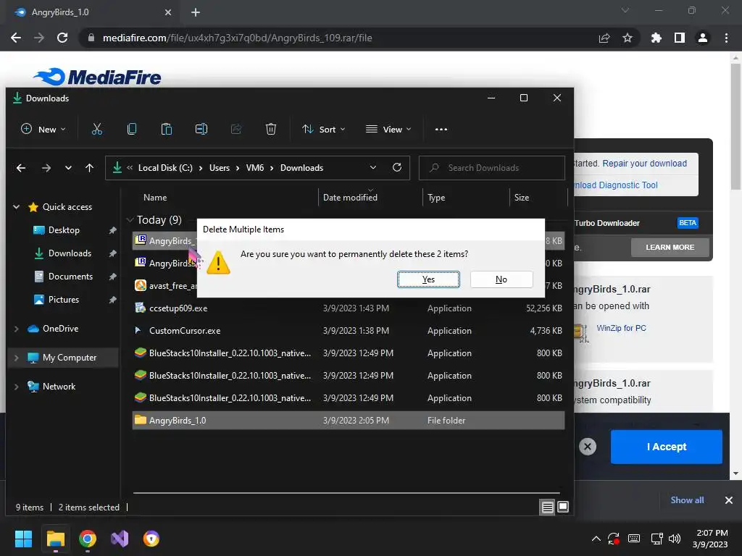The width and height of the screenshot is (742, 556).
Task: Refresh the Downloads folder
Action: tap(397, 167)
